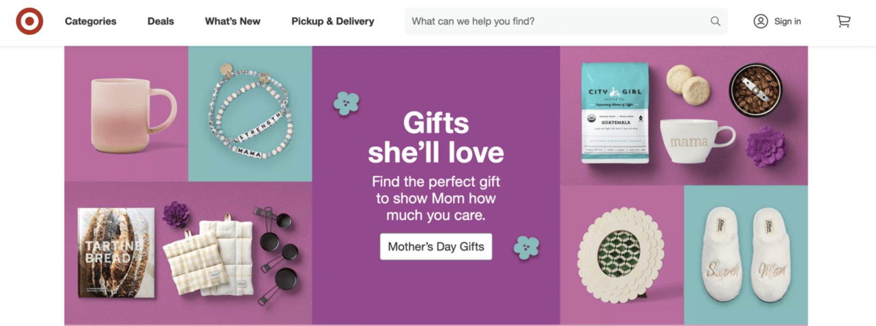Click the Gifts she'll love banner text
Image resolution: width=876 pixels, height=326 pixels.
(436, 137)
